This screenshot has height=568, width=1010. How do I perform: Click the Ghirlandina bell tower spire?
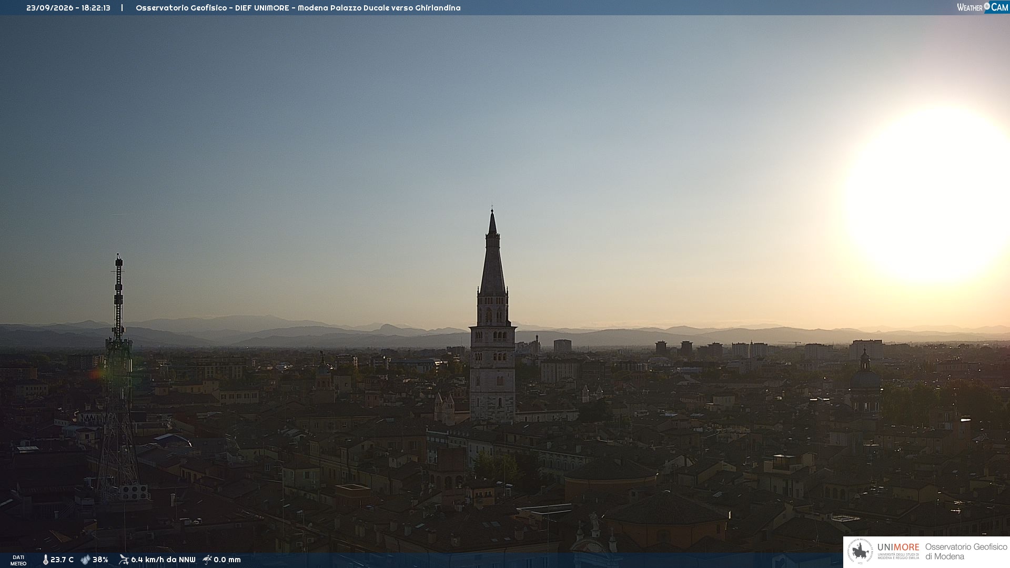(x=492, y=252)
